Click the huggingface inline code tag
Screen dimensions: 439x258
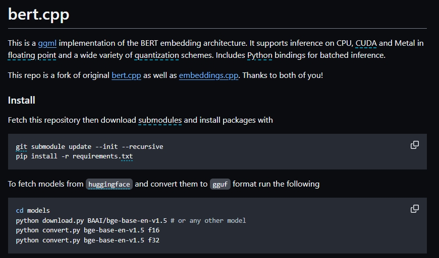click(109, 184)
